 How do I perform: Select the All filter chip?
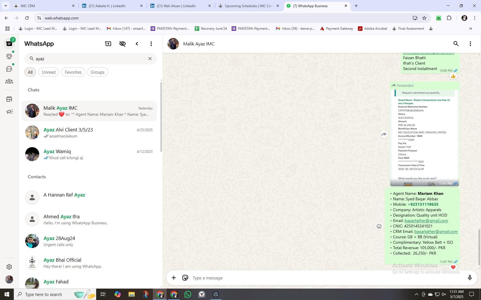click(30, 72)
